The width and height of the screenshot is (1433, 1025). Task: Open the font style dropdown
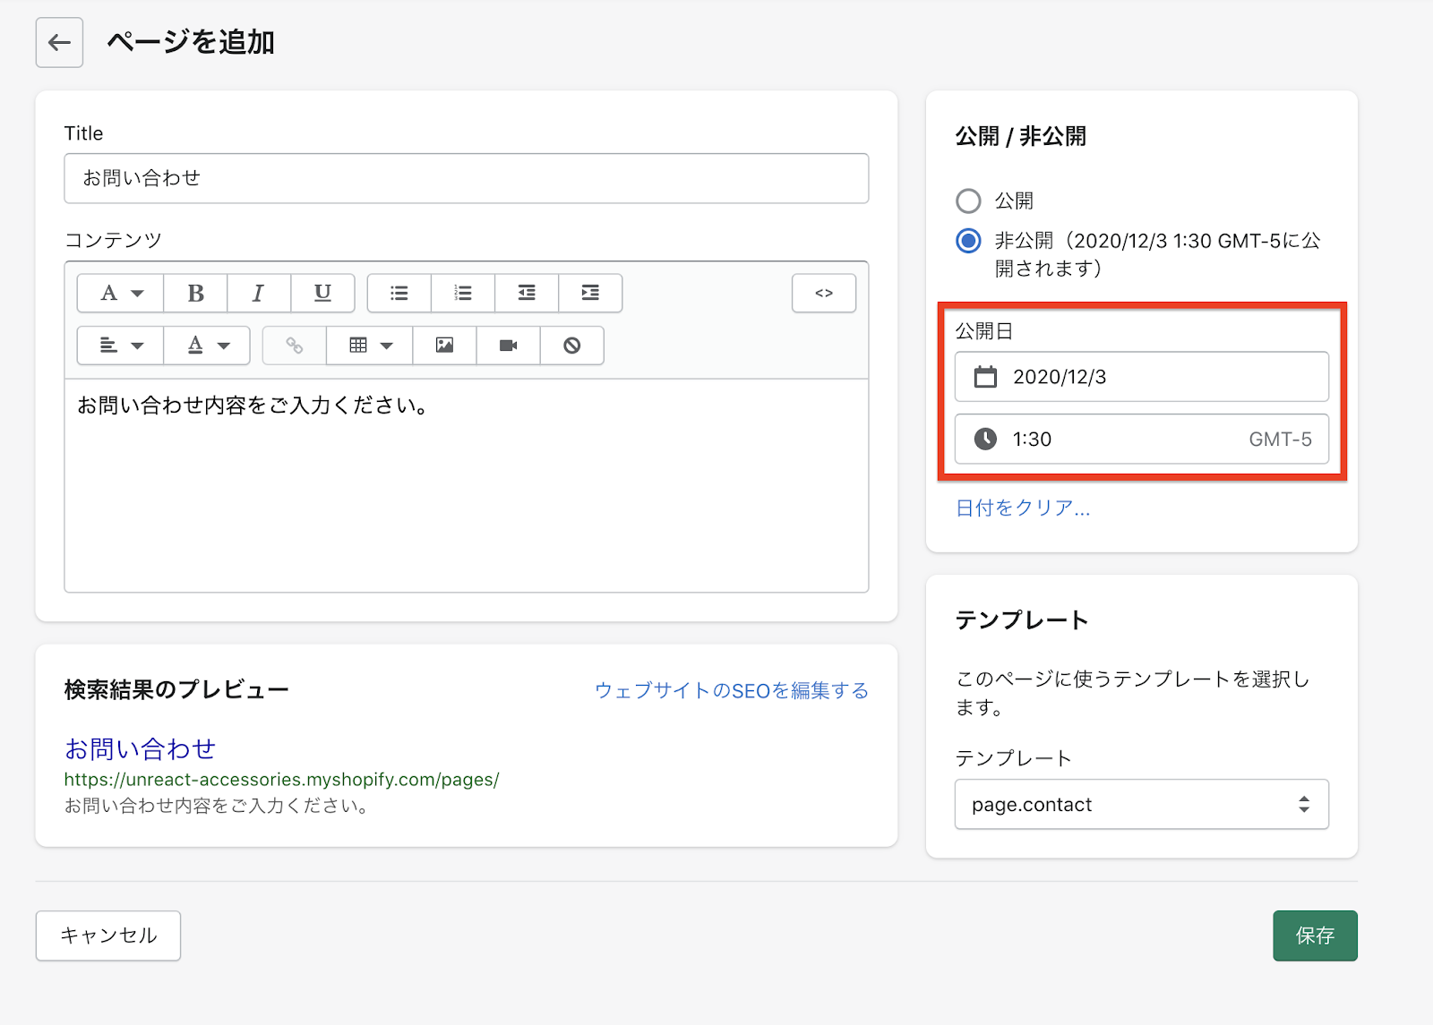tap(121, 293)
